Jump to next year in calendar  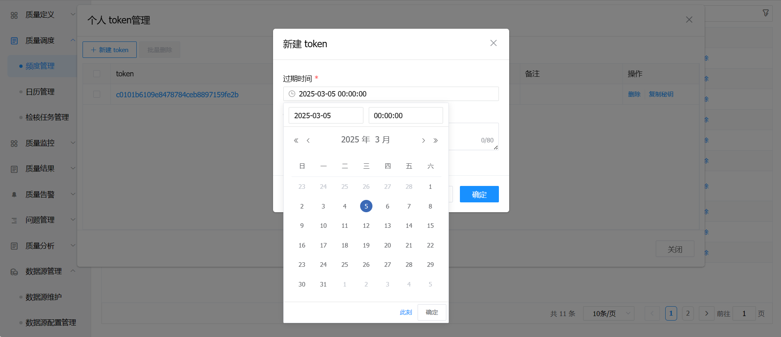[436, 141]
